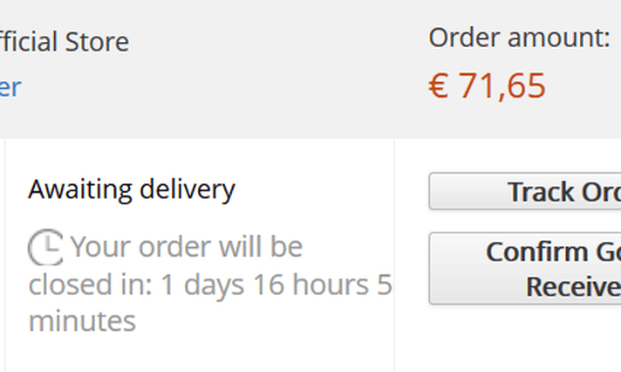Click the 'Track' word on the button

[x=541, y=192]
